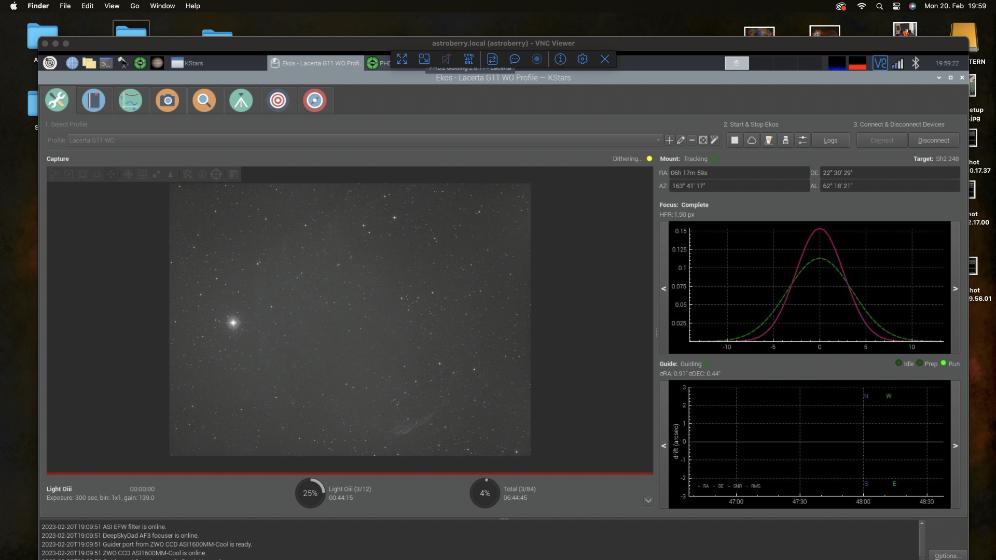Click the Total 4% progress circle

pyautogui.click(x=485, y=493)
